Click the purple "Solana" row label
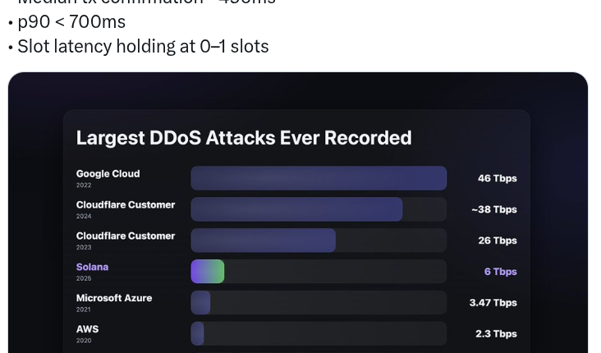The width and height of the screenshot is (601, 353). tap(92, 267)
